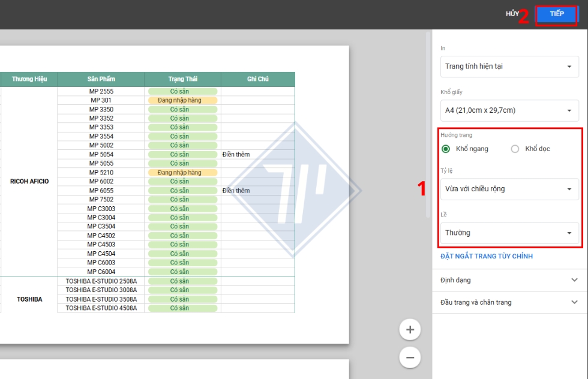Click the chevron beside Đầu trang và chân trang
This screenshot has height=379, width=588.
(574, 302)
